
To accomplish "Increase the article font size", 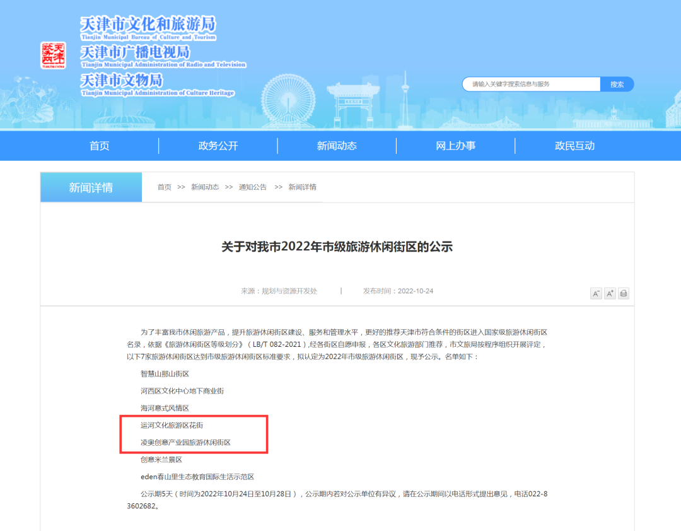I will point(609,293).
